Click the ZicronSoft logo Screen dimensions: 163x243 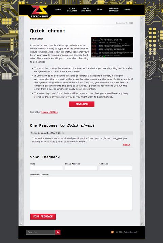pyautogui.click(x=39, y=12)
